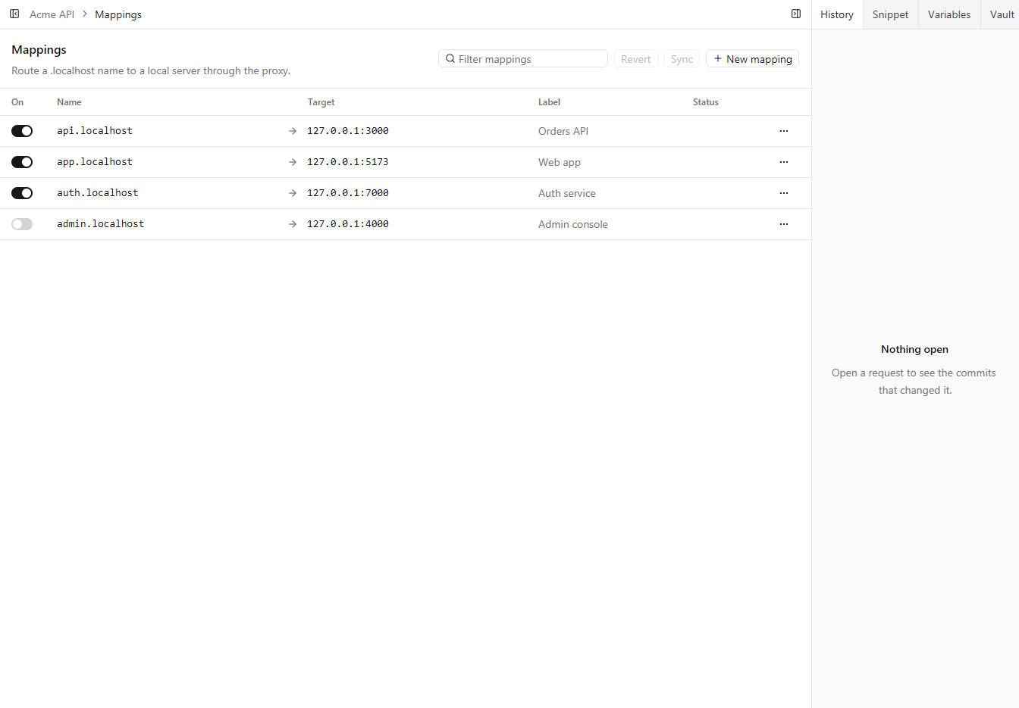1019x708 pixels.
Task: Click the Orders API label
Action: [563, 131]
